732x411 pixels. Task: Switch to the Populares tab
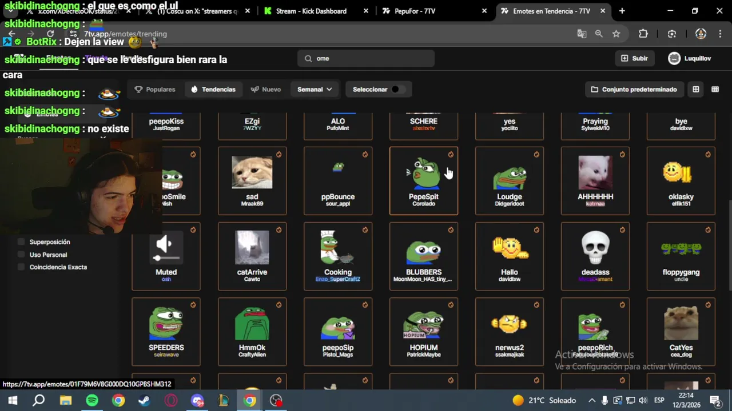pos(155,89)
